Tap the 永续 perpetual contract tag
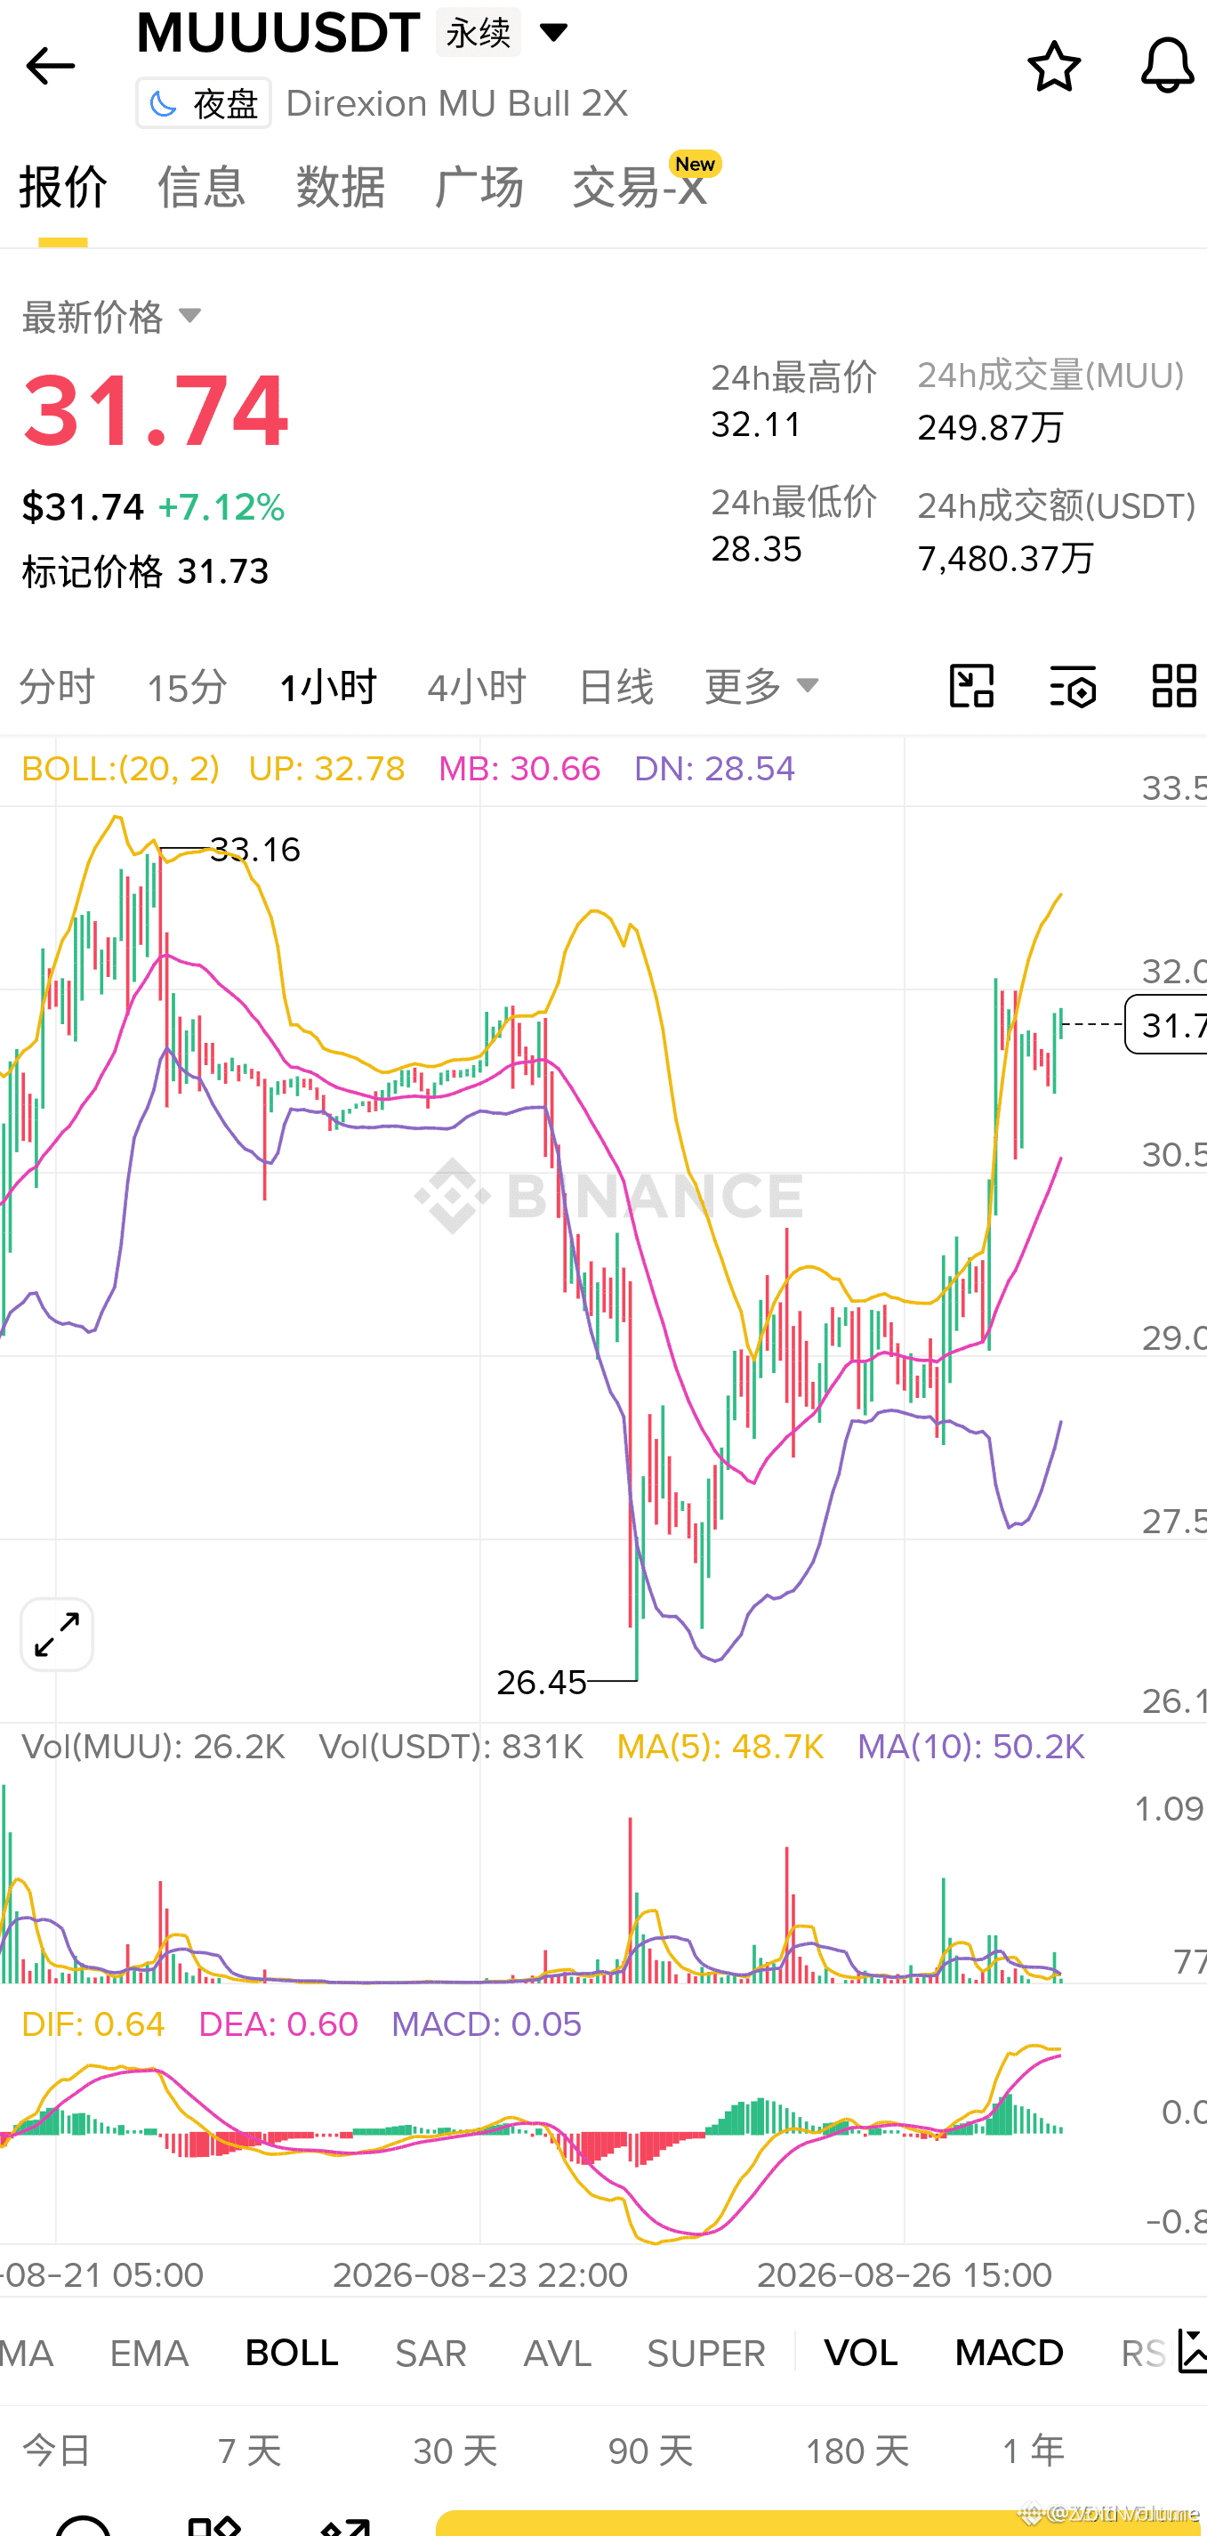 click(x=478, y=33)
